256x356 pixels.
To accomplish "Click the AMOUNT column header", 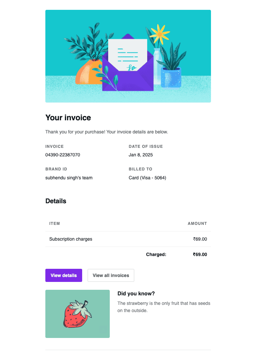I will tap(197, 223).
